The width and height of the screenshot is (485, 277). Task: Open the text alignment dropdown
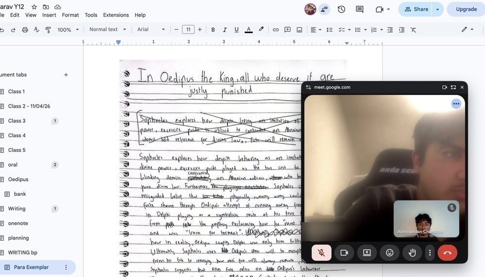click(316, 30)
